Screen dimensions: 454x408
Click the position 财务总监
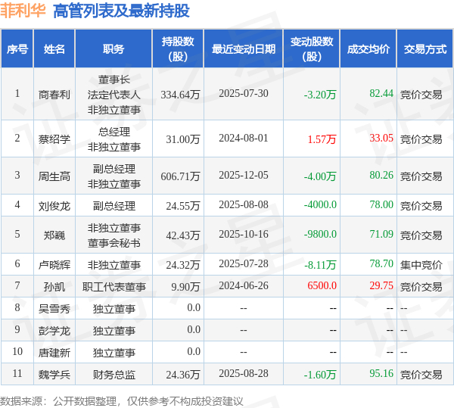click(x=113, y=375)
